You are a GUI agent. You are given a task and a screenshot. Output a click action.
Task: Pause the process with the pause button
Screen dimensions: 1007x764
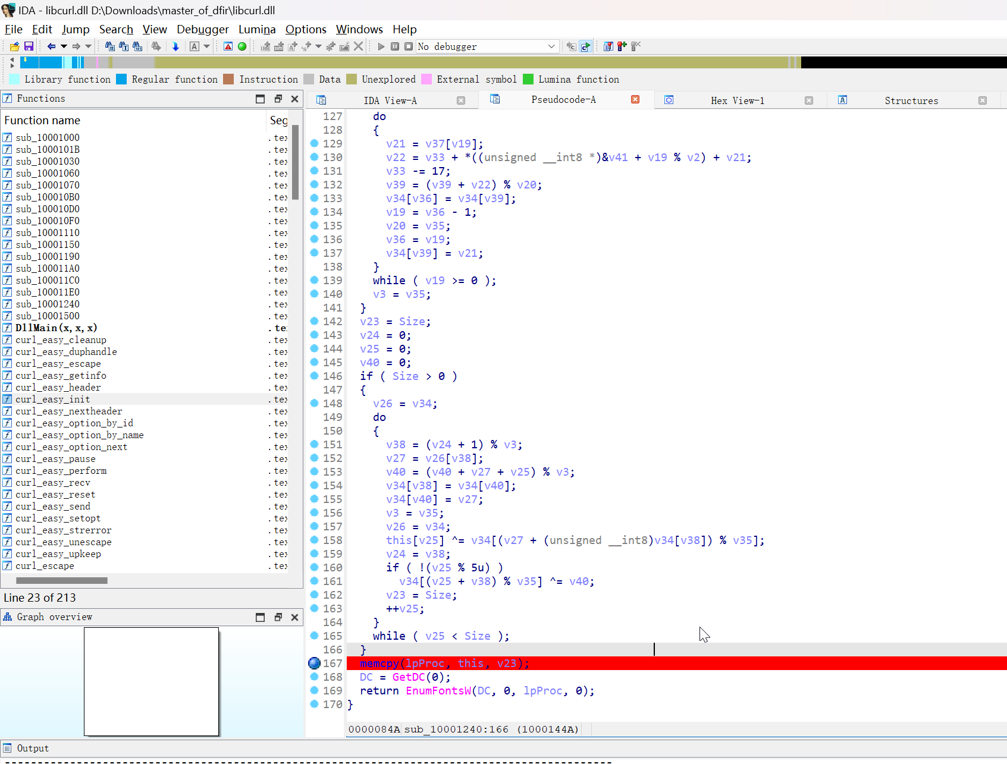pos(395,46)
